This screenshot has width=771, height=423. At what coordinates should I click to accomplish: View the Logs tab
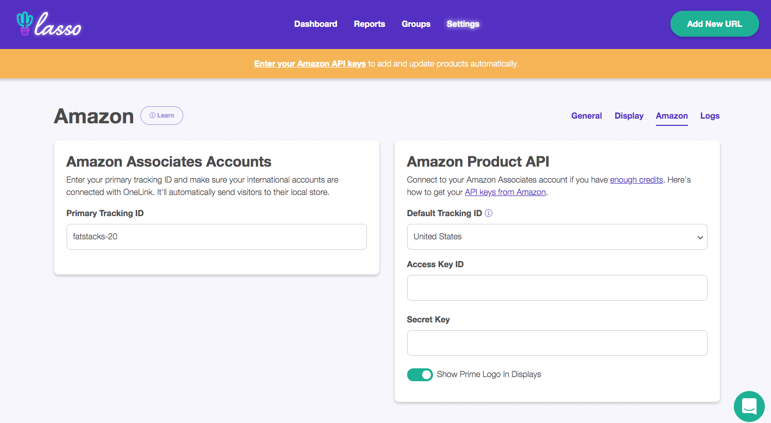710,116
